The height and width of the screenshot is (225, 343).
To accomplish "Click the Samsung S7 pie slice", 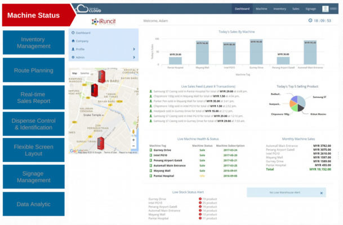I will pos(302,101).
